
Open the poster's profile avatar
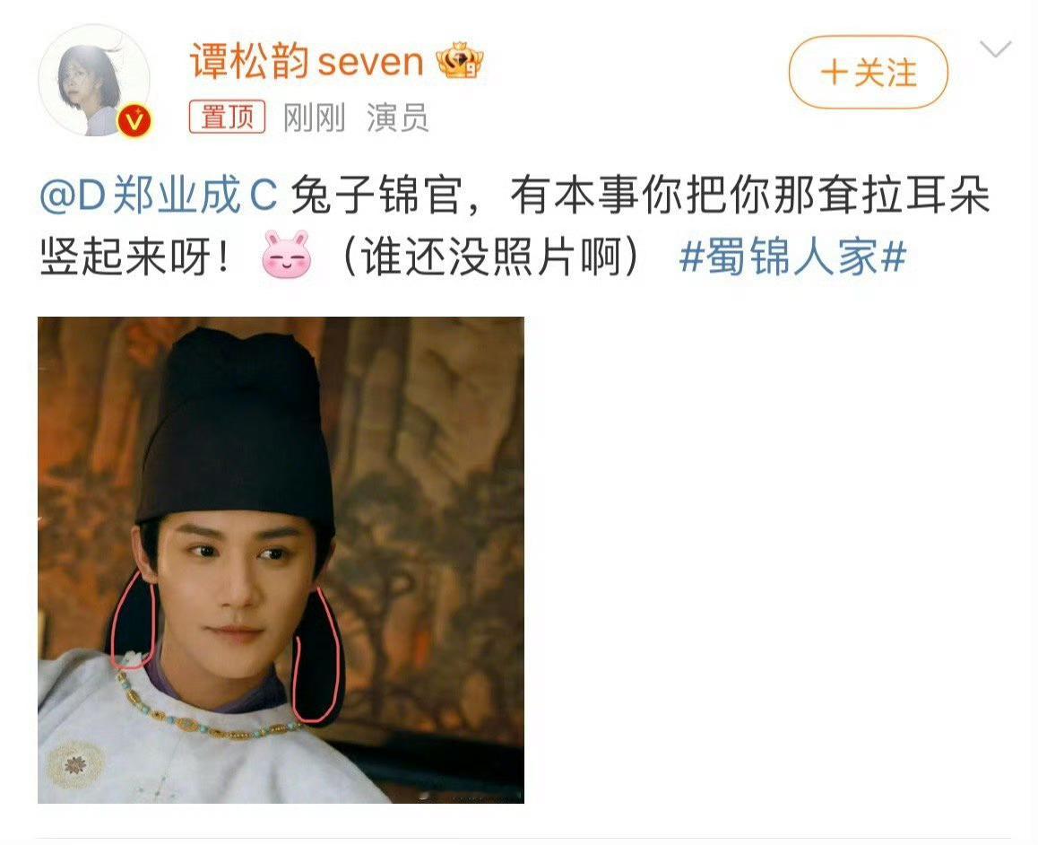click(94, 80)
